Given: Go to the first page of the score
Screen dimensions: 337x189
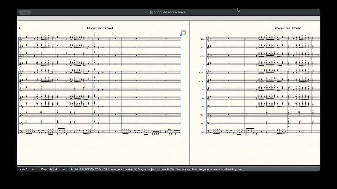Looking at the screenshot, I should coord(51,169).
